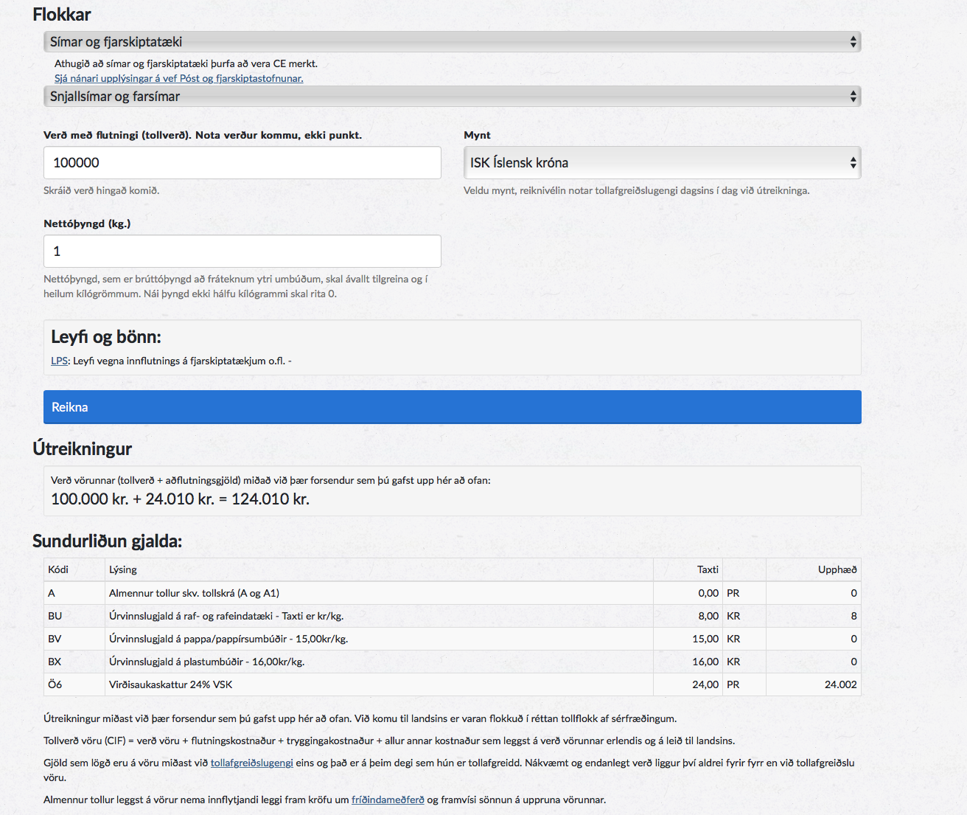Click the 124.010 kr. total price line

point(180,499)
